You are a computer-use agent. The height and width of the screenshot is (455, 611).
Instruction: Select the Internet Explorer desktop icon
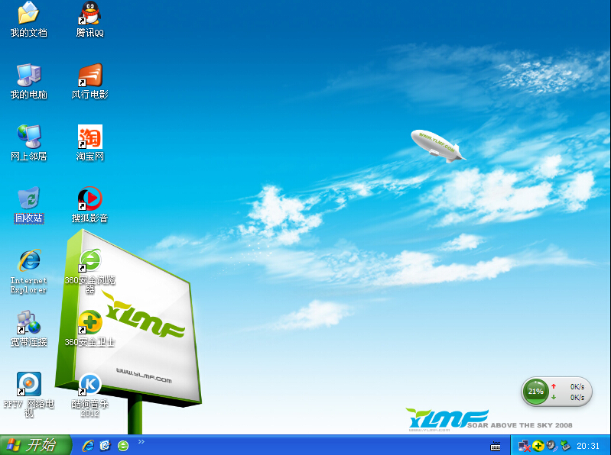pos(28,272)
